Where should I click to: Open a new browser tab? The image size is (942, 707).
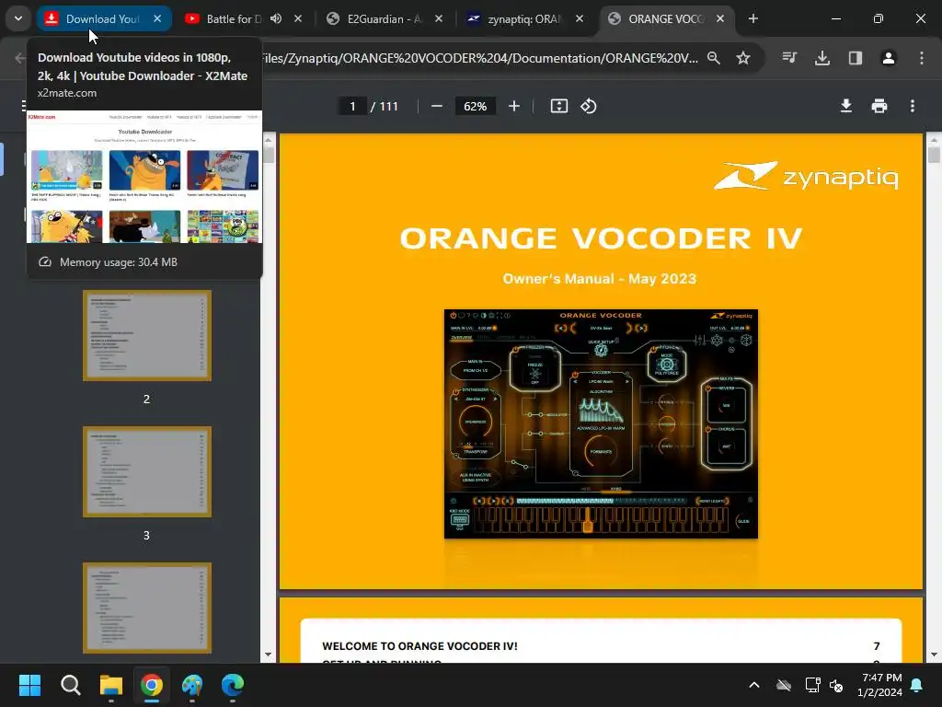(x=752, y=18)
